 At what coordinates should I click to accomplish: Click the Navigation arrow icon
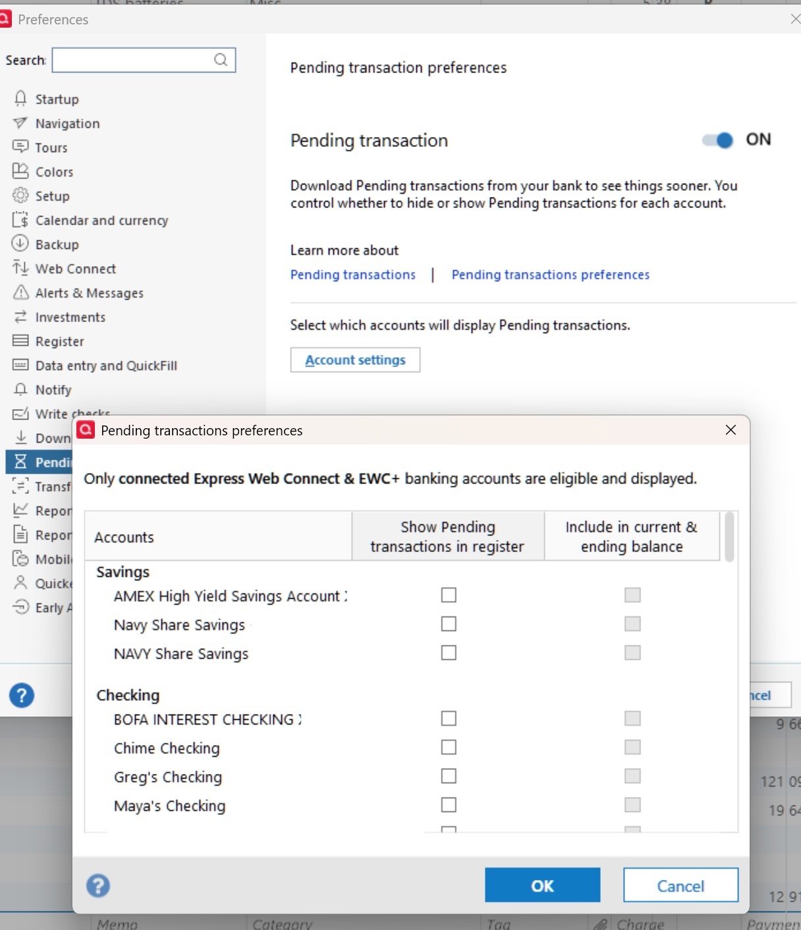20,123
